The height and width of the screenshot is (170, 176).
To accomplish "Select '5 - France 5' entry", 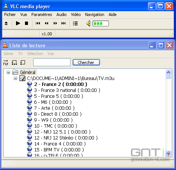I will pyautogui.click(x=59, y=96).
